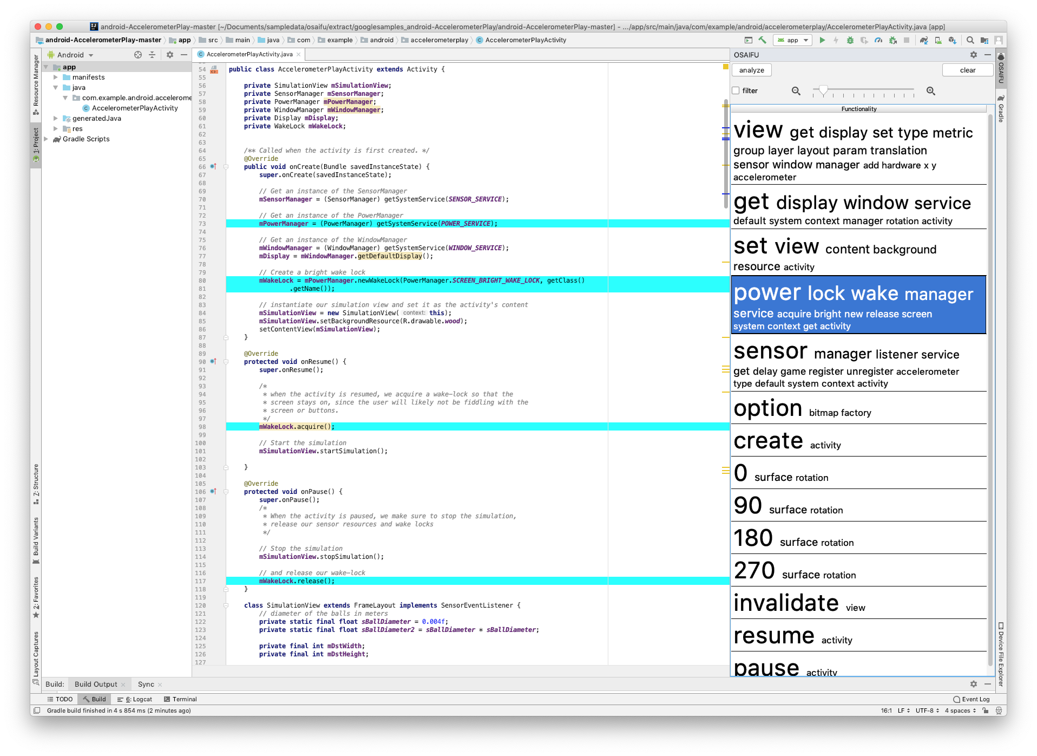Click the scroll-from-source crosshair icon
The height and width of the screenshot is (756, 1037).
click(138, 55)
